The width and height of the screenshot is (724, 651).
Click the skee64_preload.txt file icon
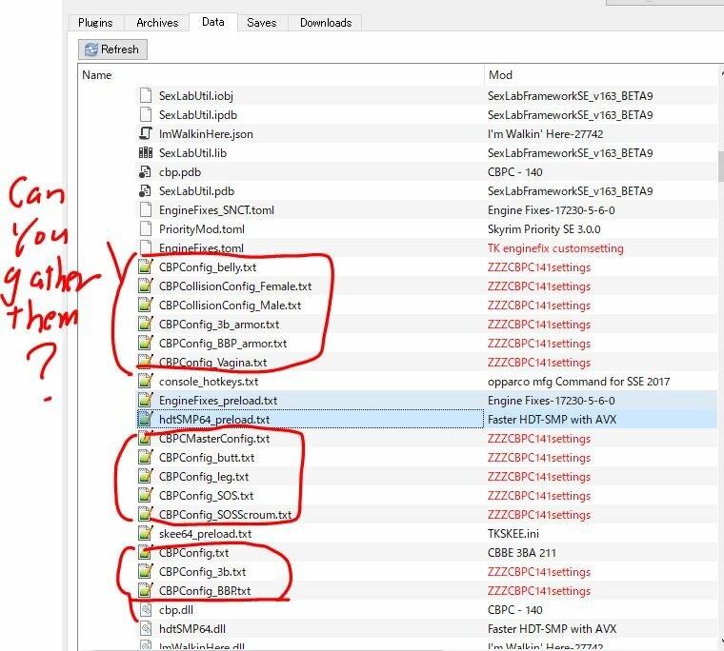click(146, 533)
